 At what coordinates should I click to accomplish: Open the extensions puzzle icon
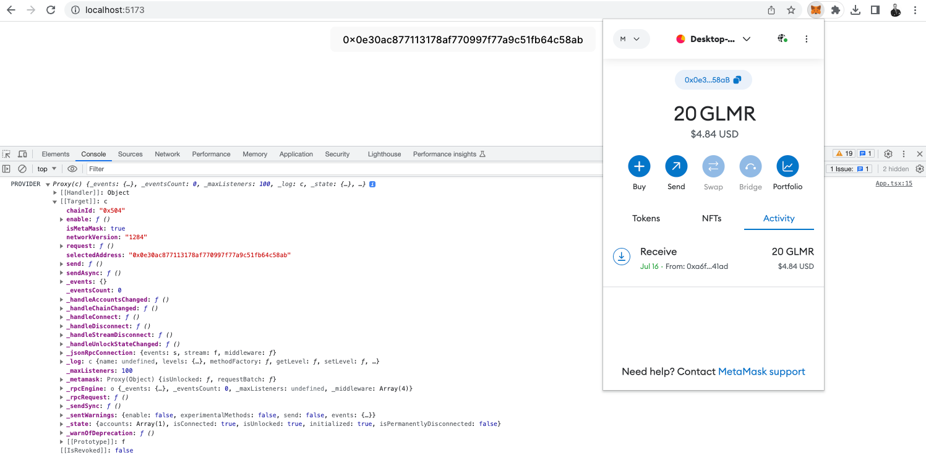pos(836,10)
